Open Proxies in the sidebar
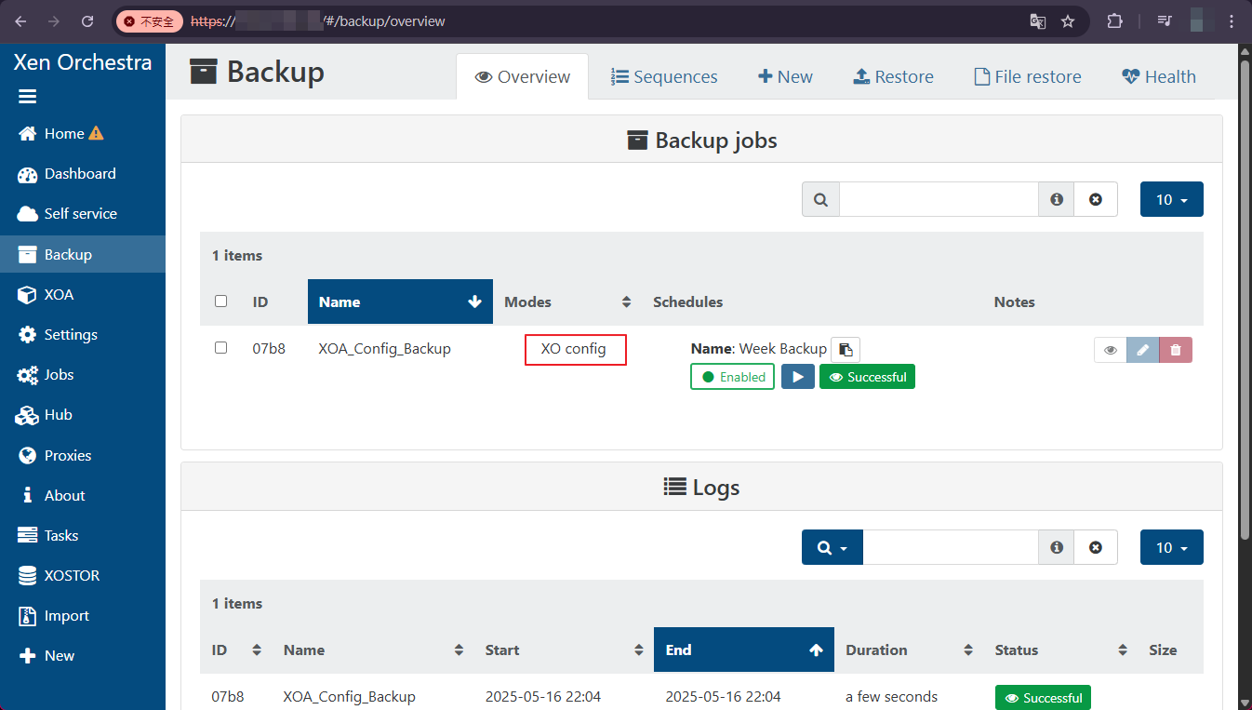 point(56,456)
